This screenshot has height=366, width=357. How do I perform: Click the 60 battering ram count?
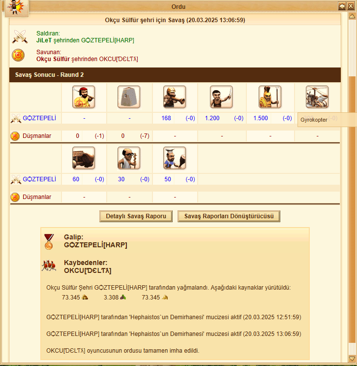tap(76, 179)
